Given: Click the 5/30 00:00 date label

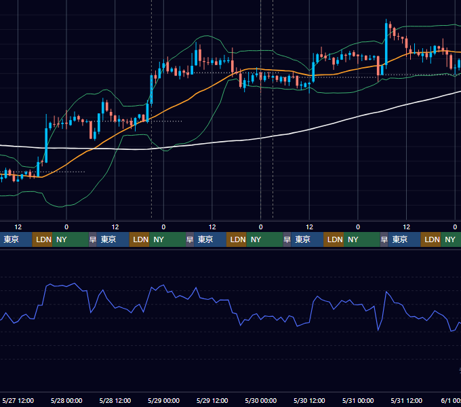Looking at the screenshot, I should 261,400.
